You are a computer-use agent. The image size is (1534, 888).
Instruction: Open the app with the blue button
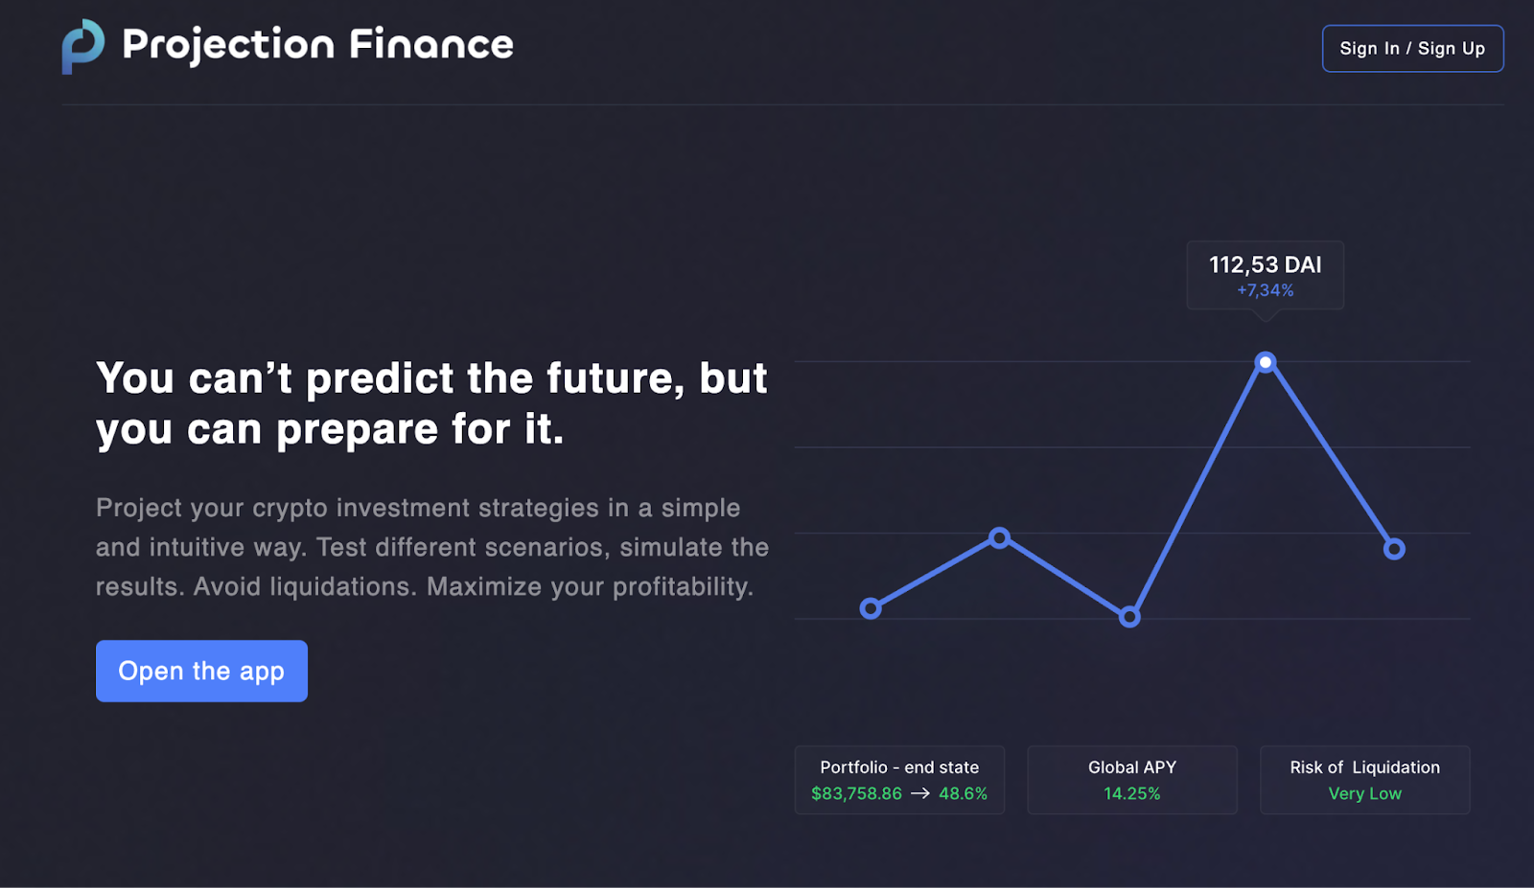coord(201,671)
